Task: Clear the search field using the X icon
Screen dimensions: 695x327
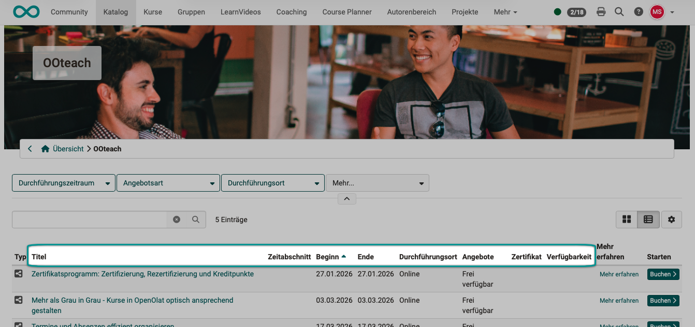Action: click(176, 219)
